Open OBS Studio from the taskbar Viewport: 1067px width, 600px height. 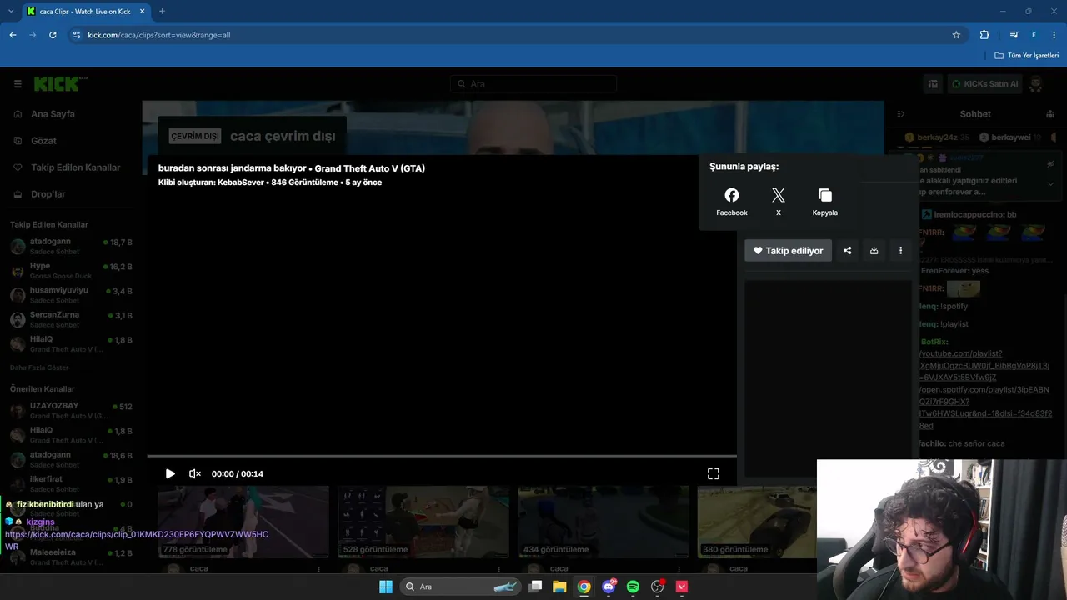pos(658,587)
